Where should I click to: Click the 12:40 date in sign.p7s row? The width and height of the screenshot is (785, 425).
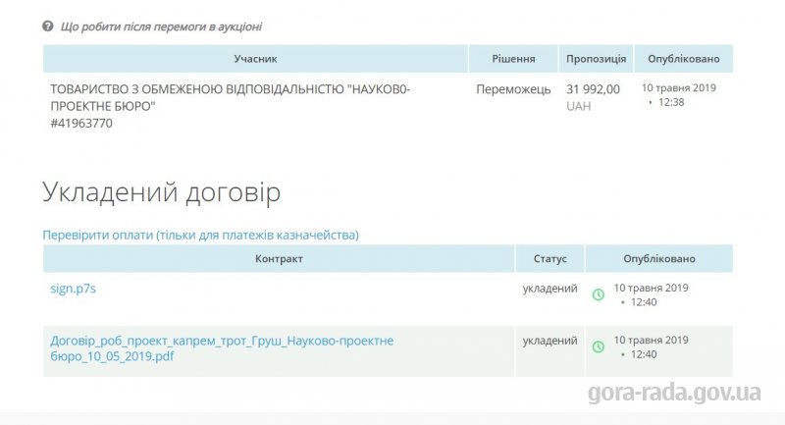click(651, 294)
